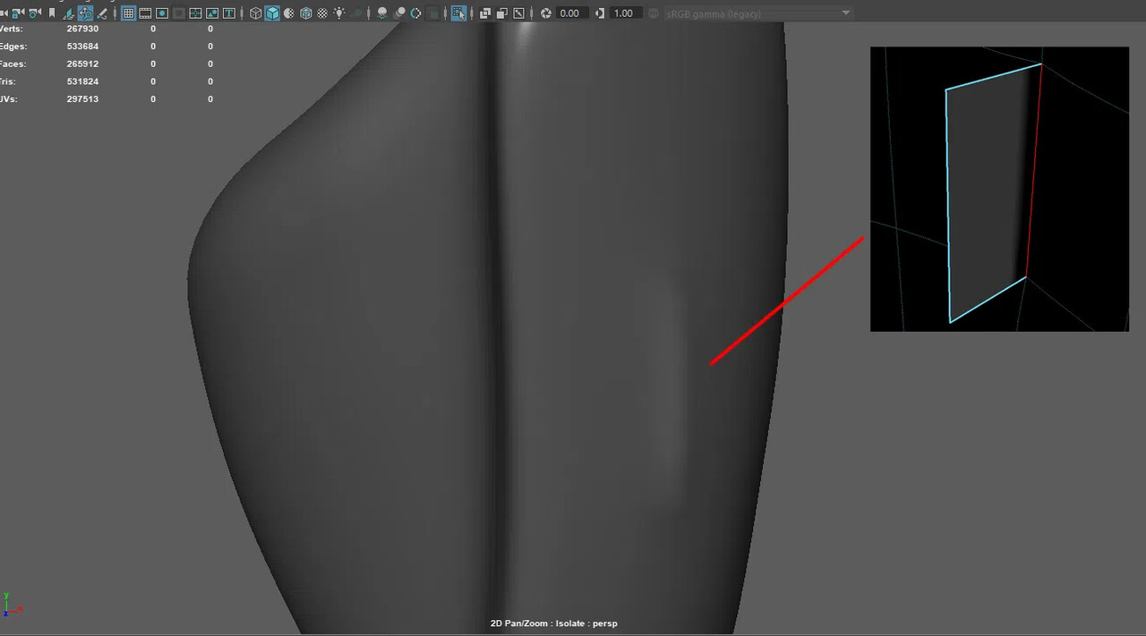
Task: Toggle the resolution gate display
Action: coord(162,13)
